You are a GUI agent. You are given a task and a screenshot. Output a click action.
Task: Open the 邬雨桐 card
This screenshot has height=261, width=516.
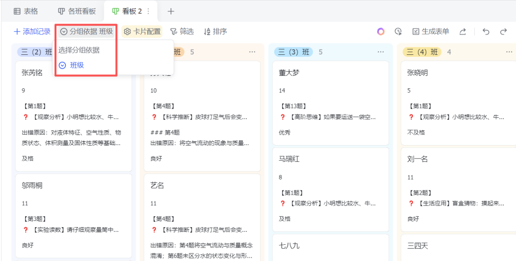click(74, 216)
